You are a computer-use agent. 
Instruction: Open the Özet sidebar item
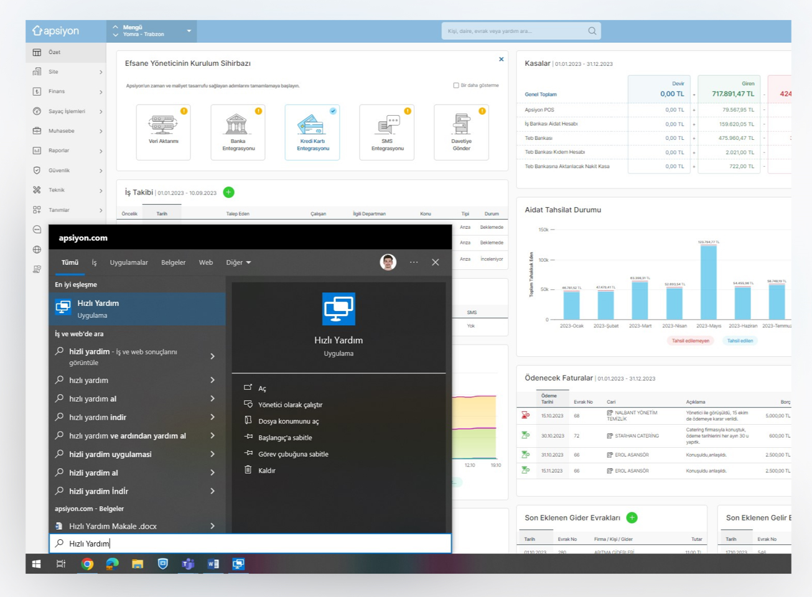click(65, 52)
